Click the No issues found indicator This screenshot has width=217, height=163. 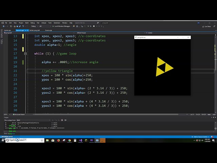coord(19,114)
